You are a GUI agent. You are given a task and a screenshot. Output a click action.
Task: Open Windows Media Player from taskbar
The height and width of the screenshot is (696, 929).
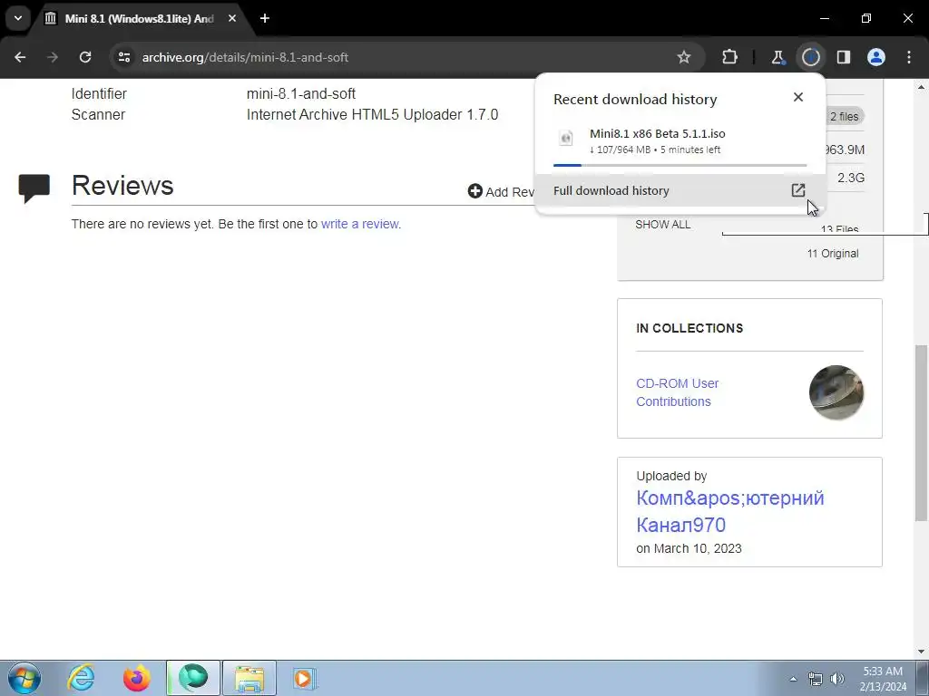tap(305, 678)
